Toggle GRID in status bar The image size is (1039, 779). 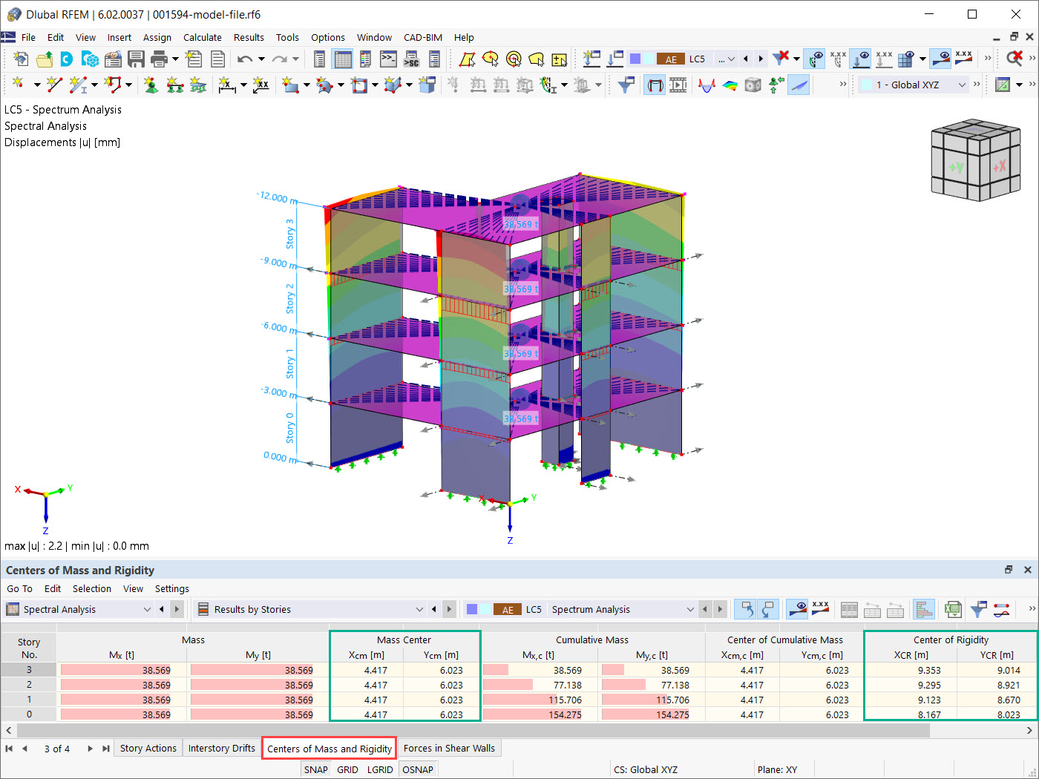(x=347, y=769)
